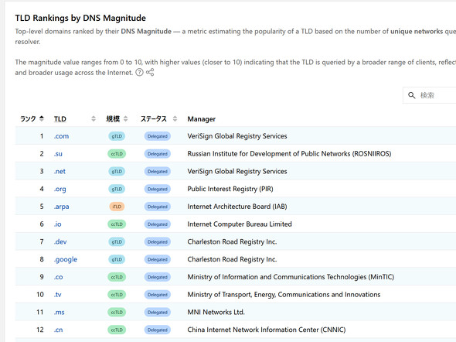
Task: Sort table by TLD column arrows
Action: point(94,118)
